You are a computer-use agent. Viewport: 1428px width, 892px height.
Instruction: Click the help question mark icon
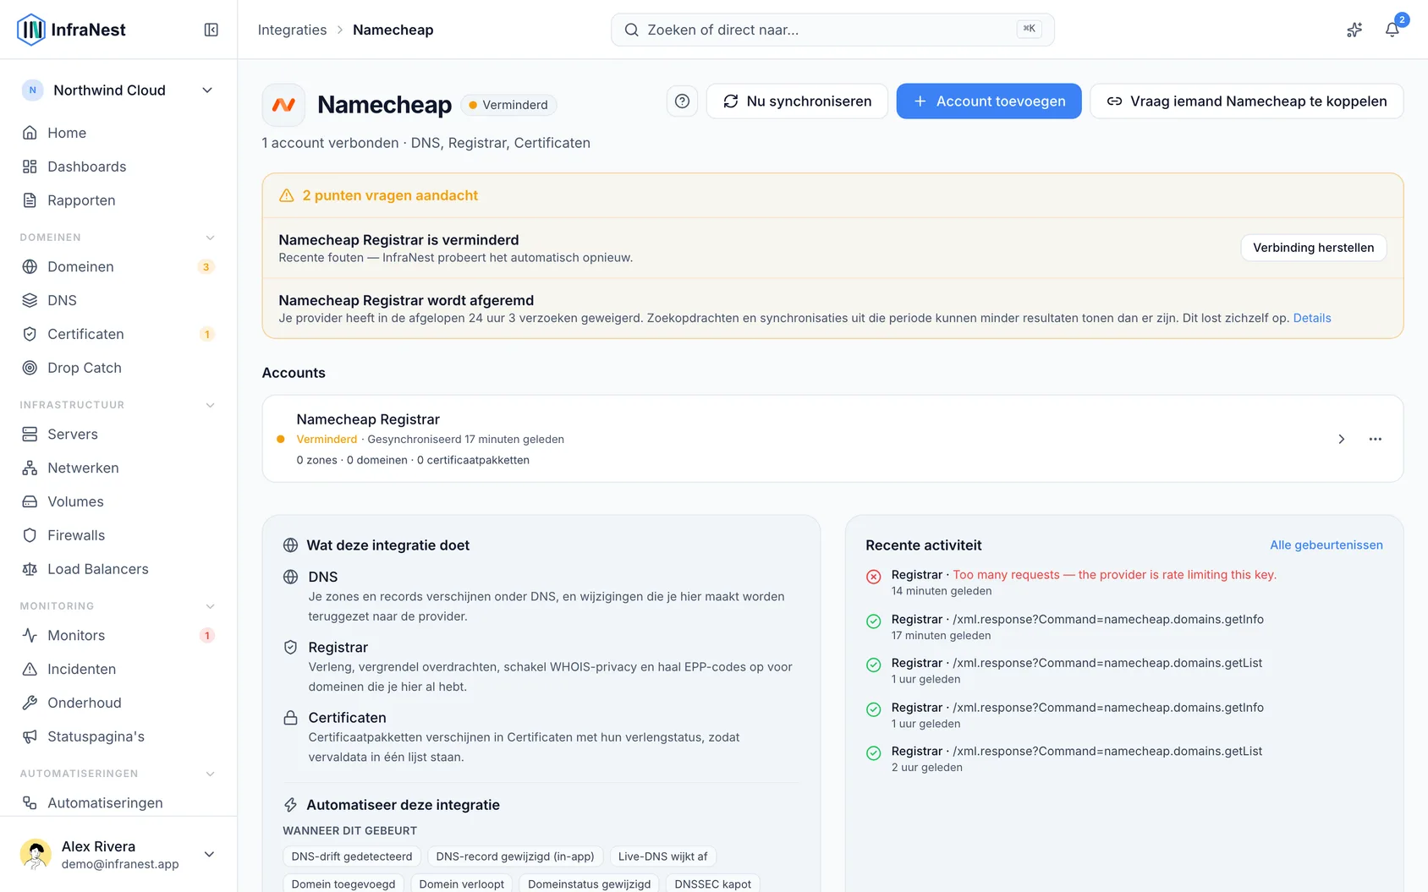682,101
